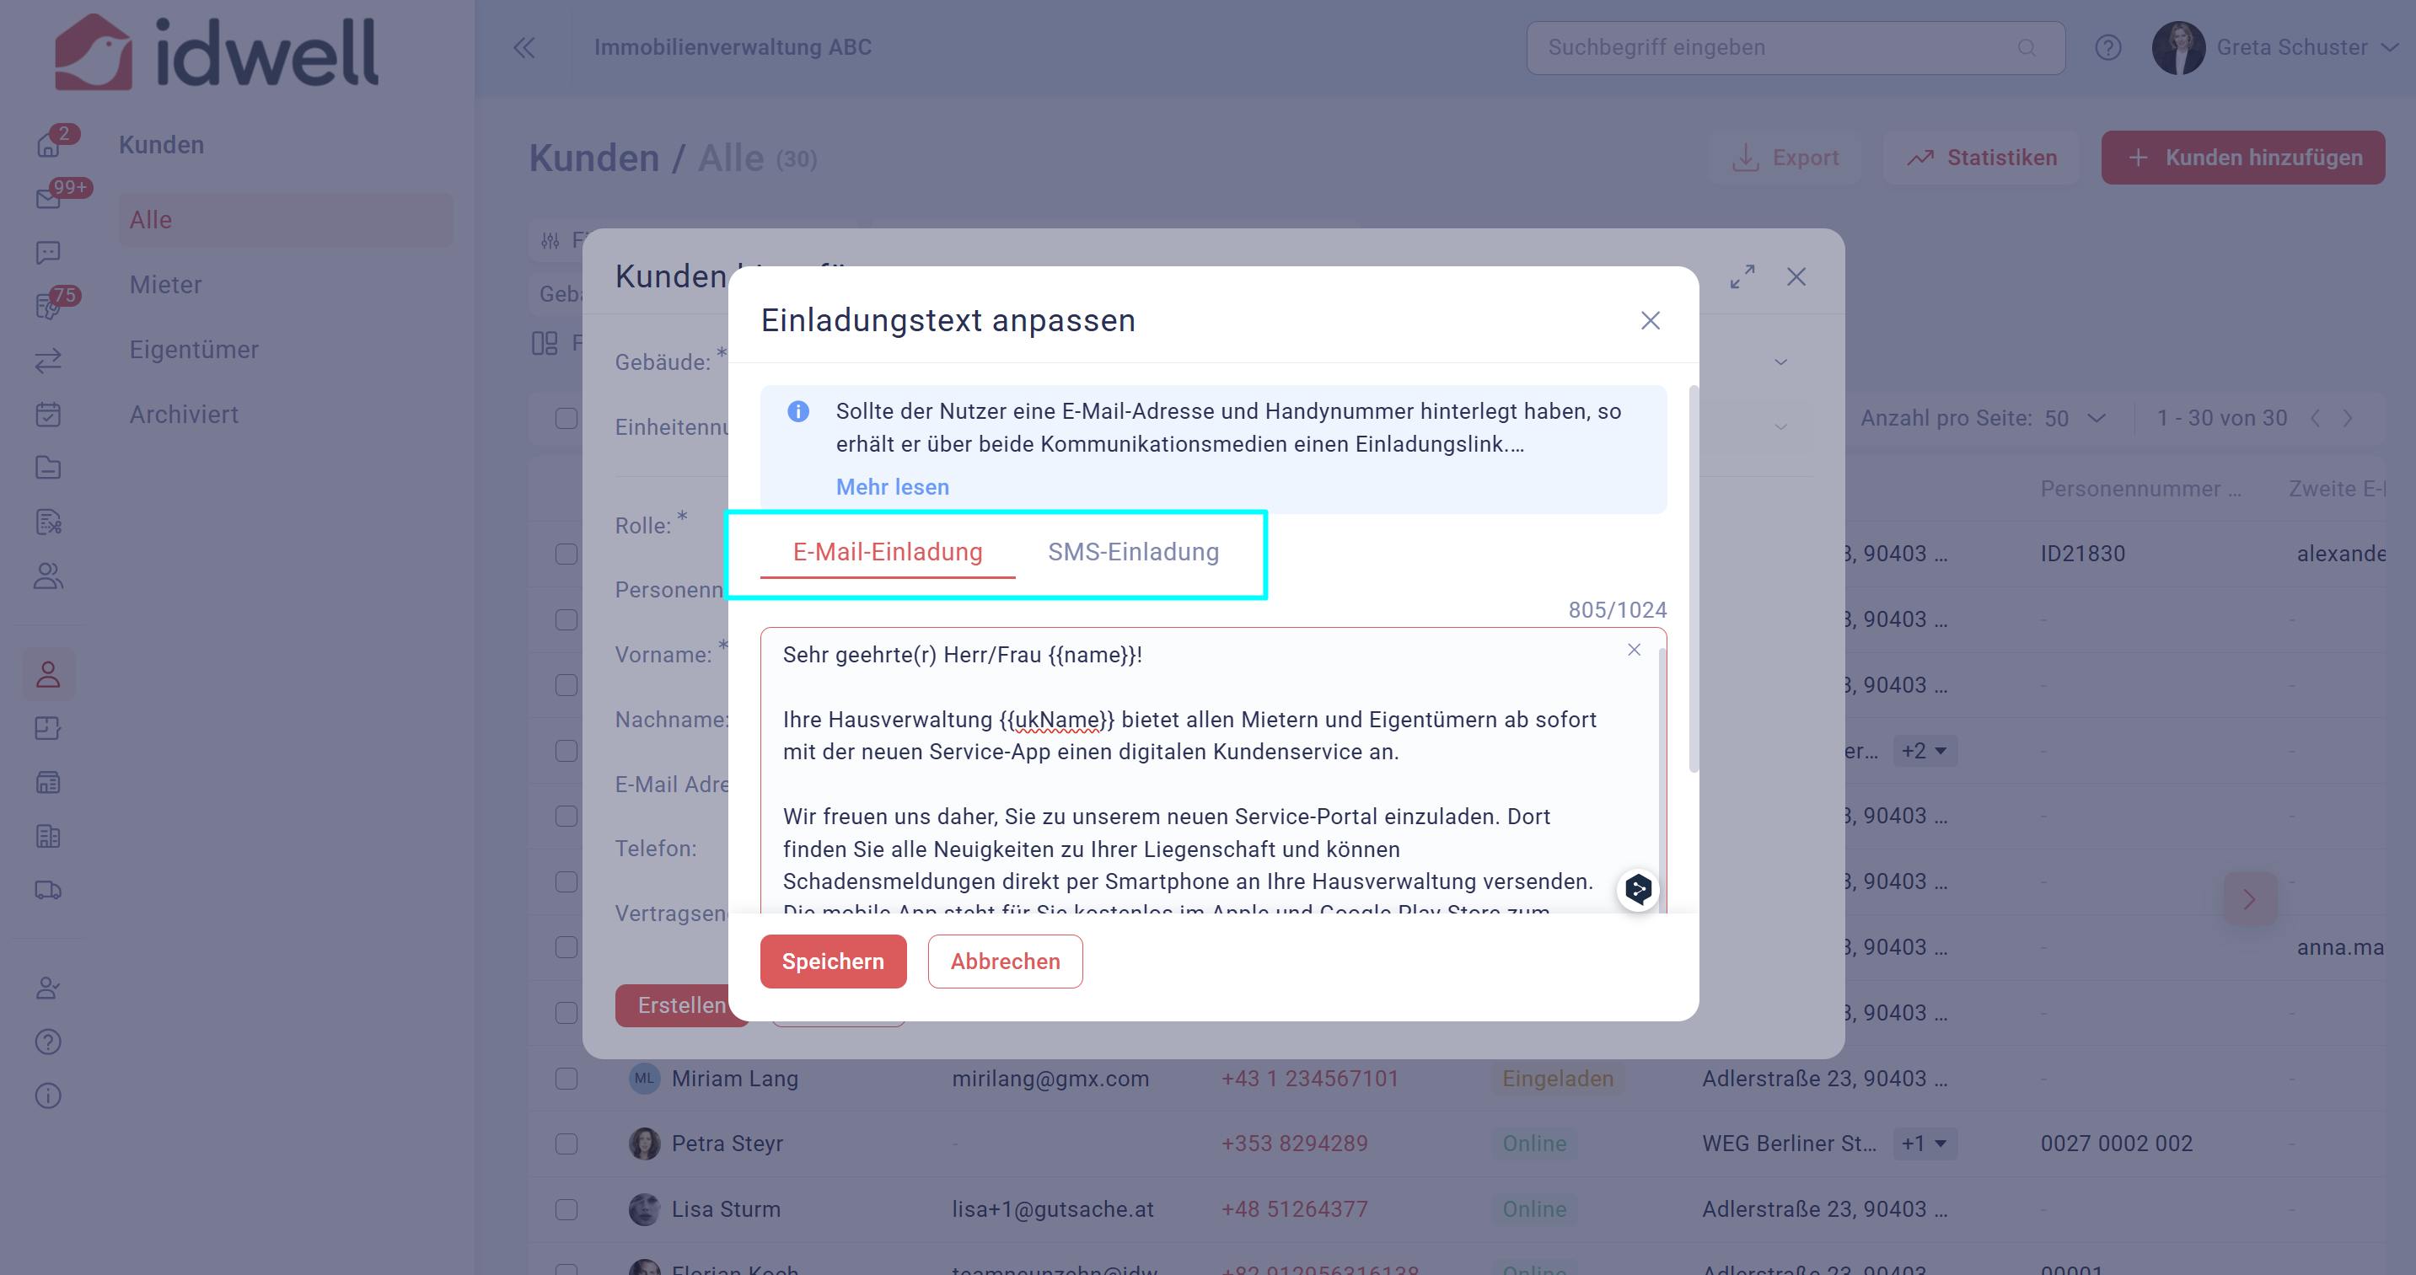Image resolution: width=2416 pixels, height=1275 pixels.
Task: Select the checkbox beside Petra Steyr
Action: tap(566, 1144)
